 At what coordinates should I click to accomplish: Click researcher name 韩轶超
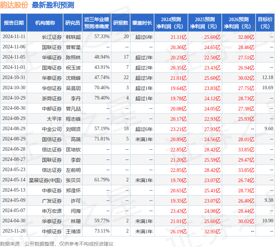(73, 37)
